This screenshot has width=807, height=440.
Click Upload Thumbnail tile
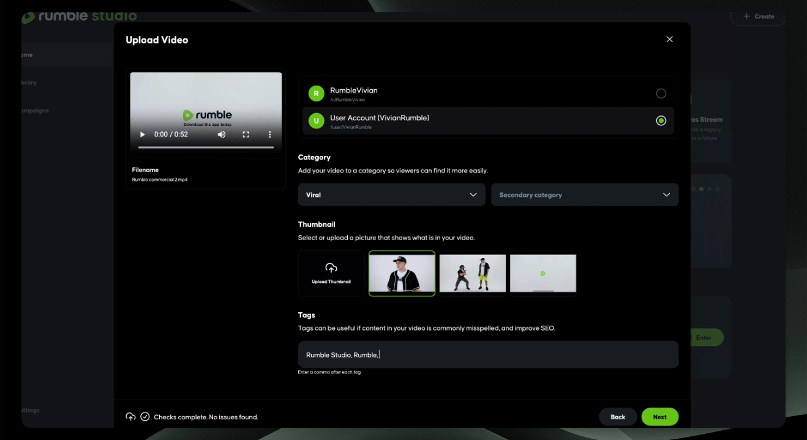pyautogui.click(x=331, y=273)
